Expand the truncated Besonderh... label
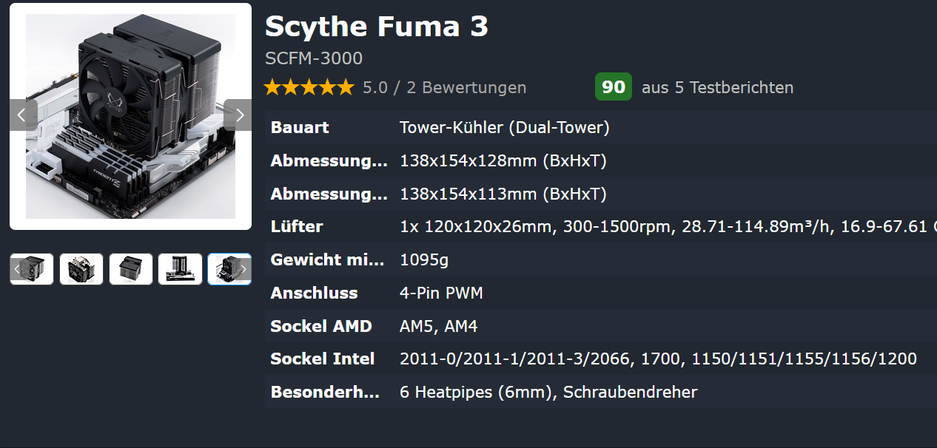Image resolution: width=937 pixels, height=448 pixels. (x=325, y=392)
